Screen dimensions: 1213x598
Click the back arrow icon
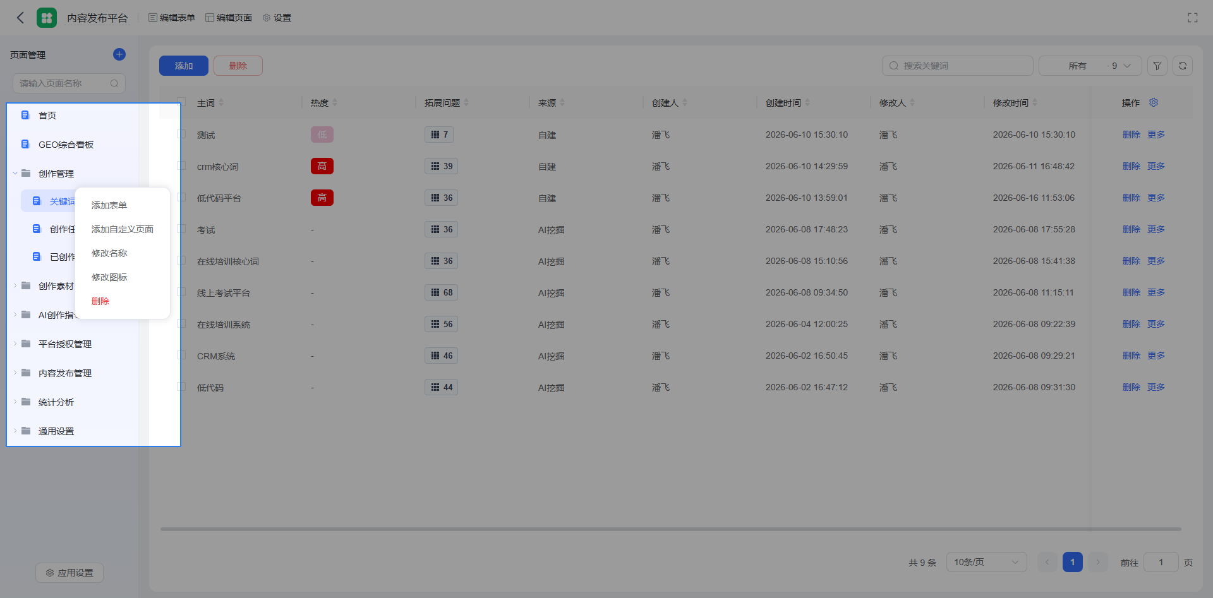click(x=20, y=18)
